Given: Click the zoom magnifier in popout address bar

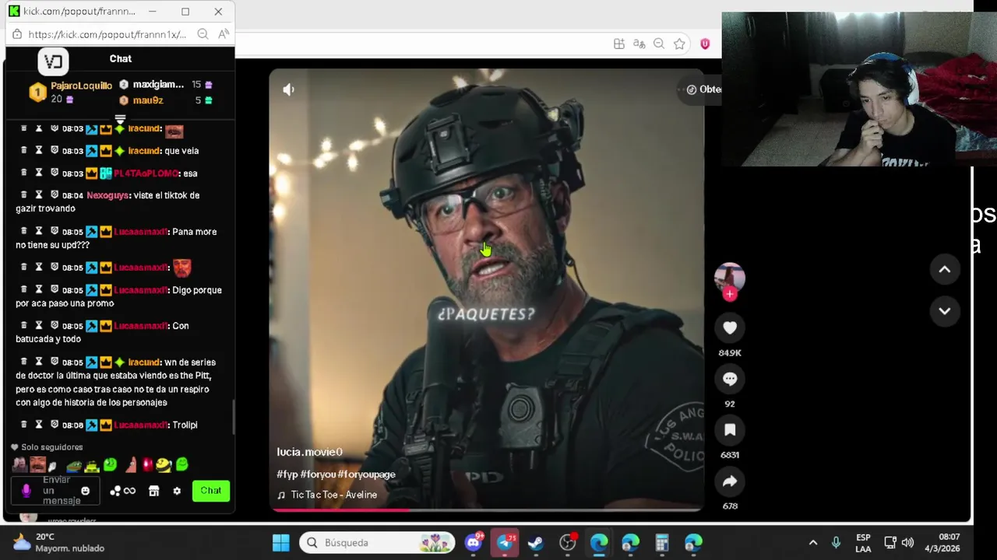Looking at the screenshot, I should coord(203,34).
